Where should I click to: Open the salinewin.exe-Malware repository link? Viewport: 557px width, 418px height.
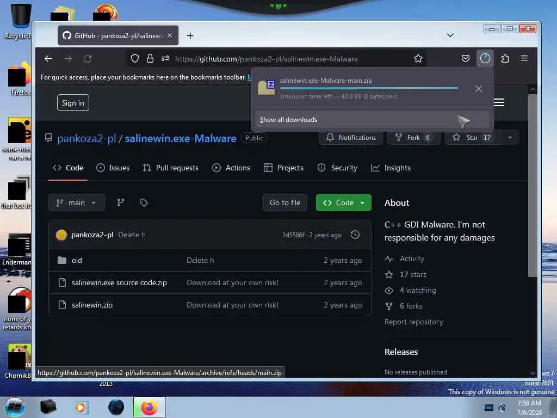click(x=181, y=139)
